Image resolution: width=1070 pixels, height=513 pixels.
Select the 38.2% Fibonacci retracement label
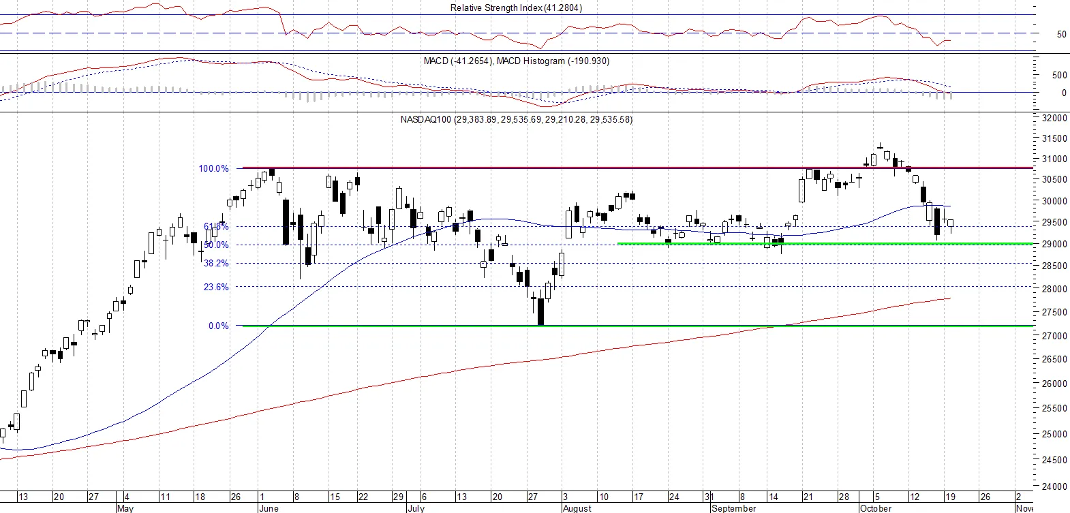(x=216, y=264)
